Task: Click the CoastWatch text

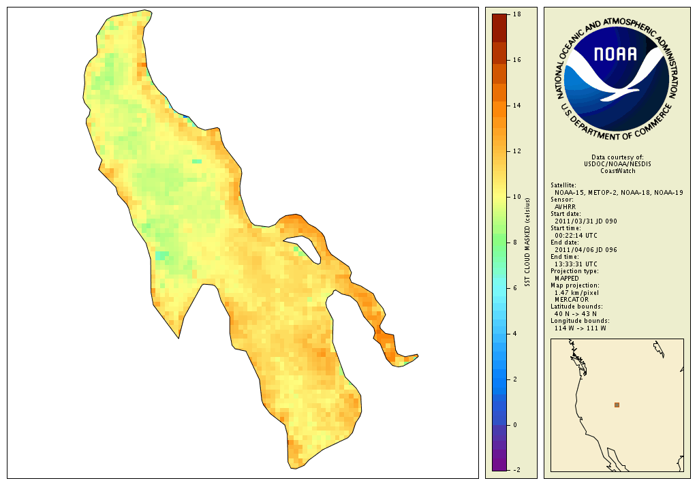Action: (x=618, y=171)
